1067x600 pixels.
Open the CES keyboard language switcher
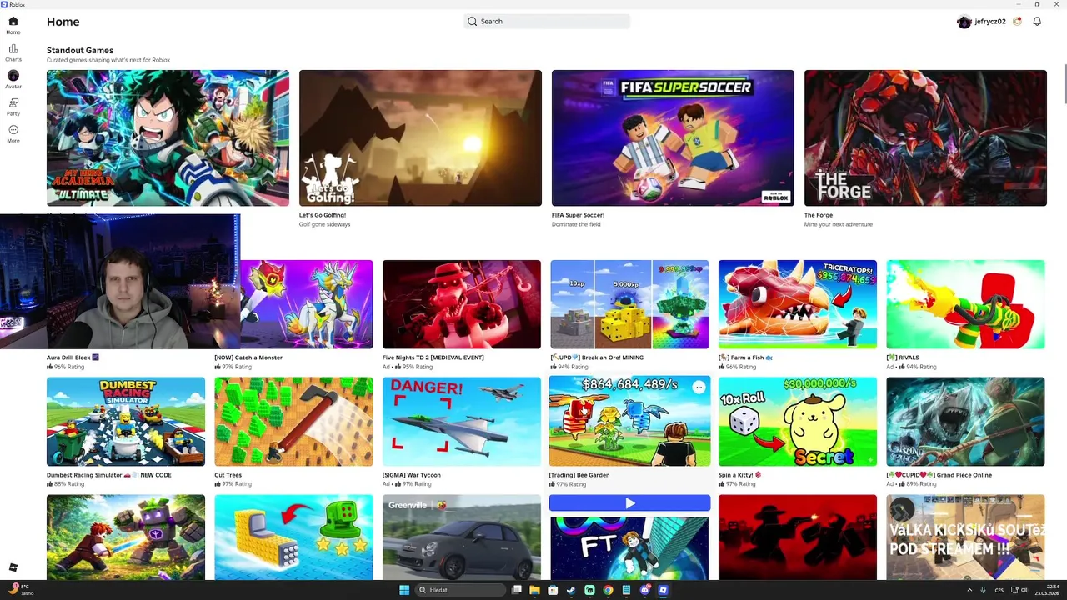point(999,590)
